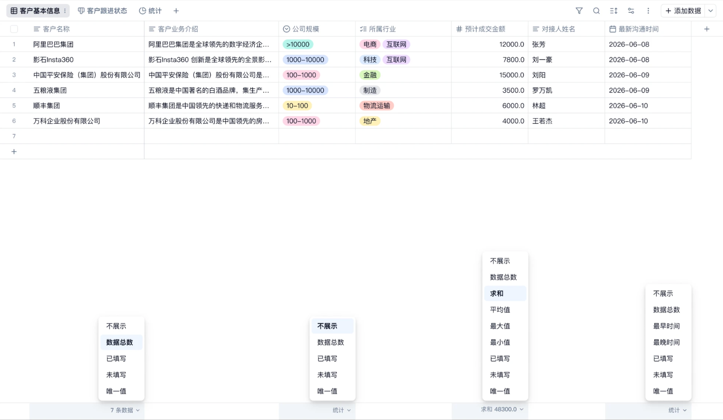Screen dimensions: 723x420
Task: Open the top-right more options icon
Action: tap(648, 11)
